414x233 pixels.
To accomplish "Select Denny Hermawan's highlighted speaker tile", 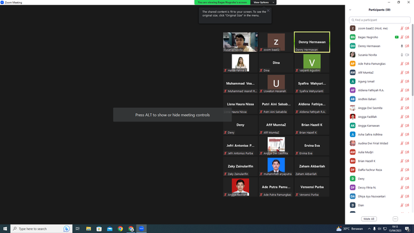I will 312,42.
